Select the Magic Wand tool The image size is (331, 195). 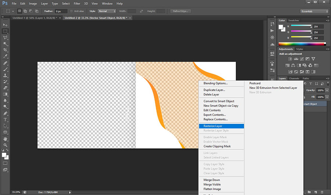click(6, 44)
